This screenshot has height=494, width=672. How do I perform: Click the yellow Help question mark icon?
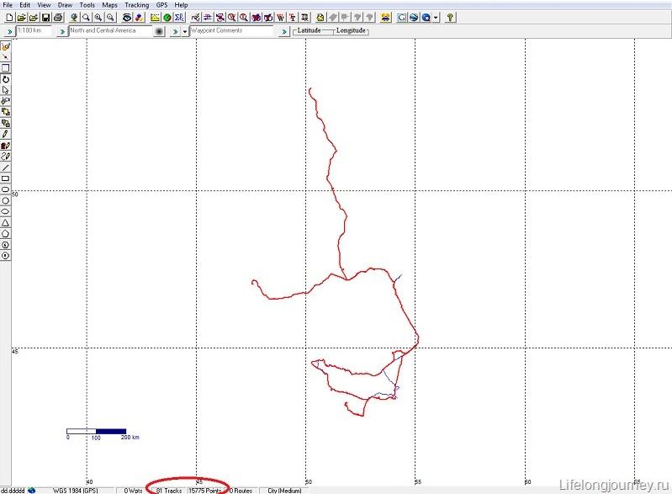[x=450, y=17]
